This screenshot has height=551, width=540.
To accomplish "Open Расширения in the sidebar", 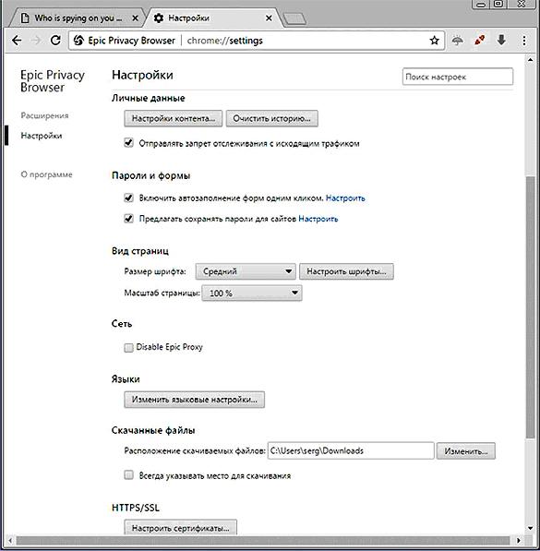I will click(x=44, y=115).
